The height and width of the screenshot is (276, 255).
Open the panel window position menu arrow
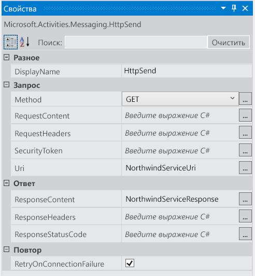tap(223, 8)
